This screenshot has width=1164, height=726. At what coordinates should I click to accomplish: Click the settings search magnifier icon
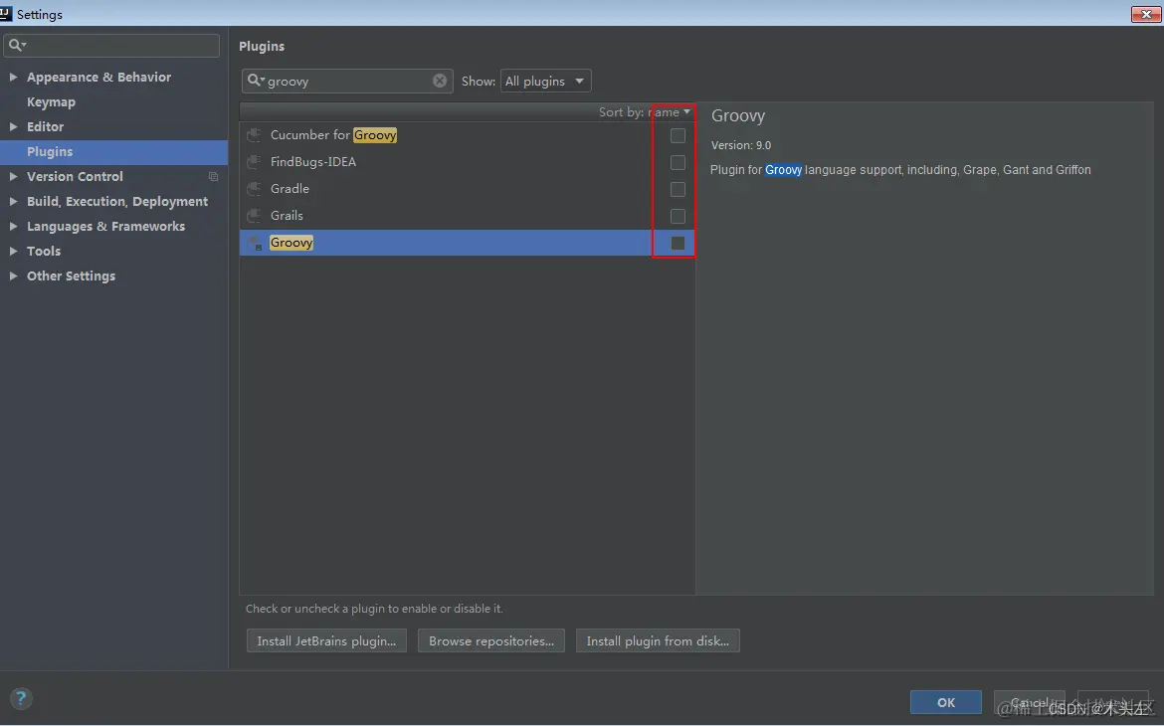tap(16, 46)
